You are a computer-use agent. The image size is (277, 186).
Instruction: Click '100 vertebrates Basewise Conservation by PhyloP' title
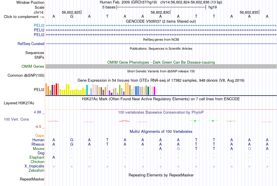pyautogui.click(x=161, y=112)
